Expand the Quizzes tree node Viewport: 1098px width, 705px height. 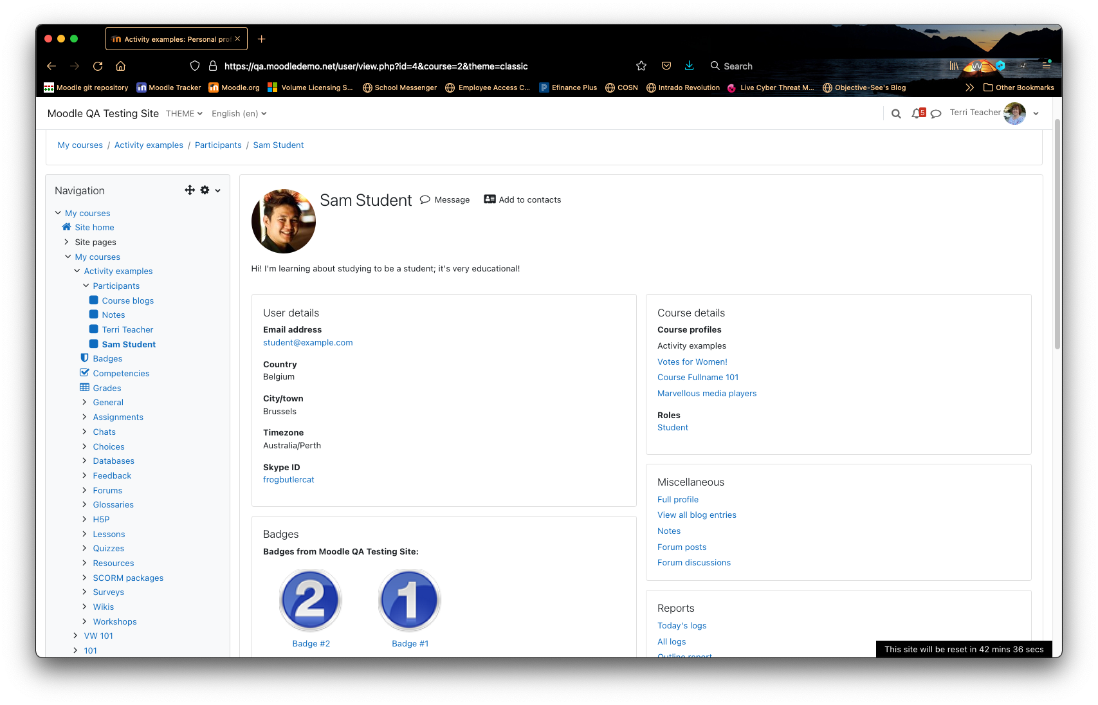point(84,548)
